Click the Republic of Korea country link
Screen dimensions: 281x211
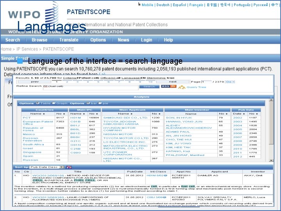(33, 129)
